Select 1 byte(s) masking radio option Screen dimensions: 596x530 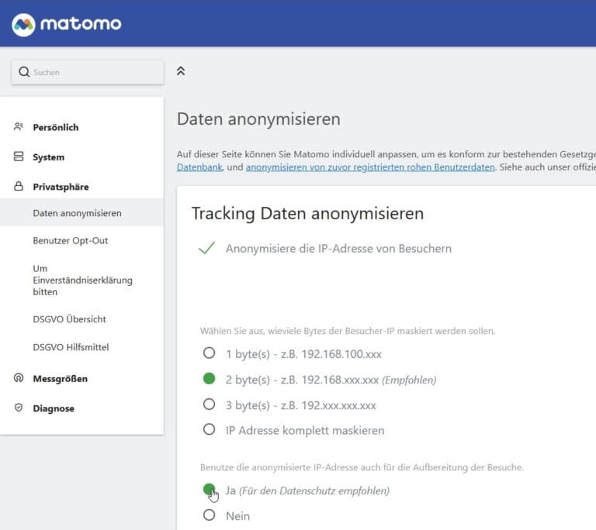click(x=209, y=353)
